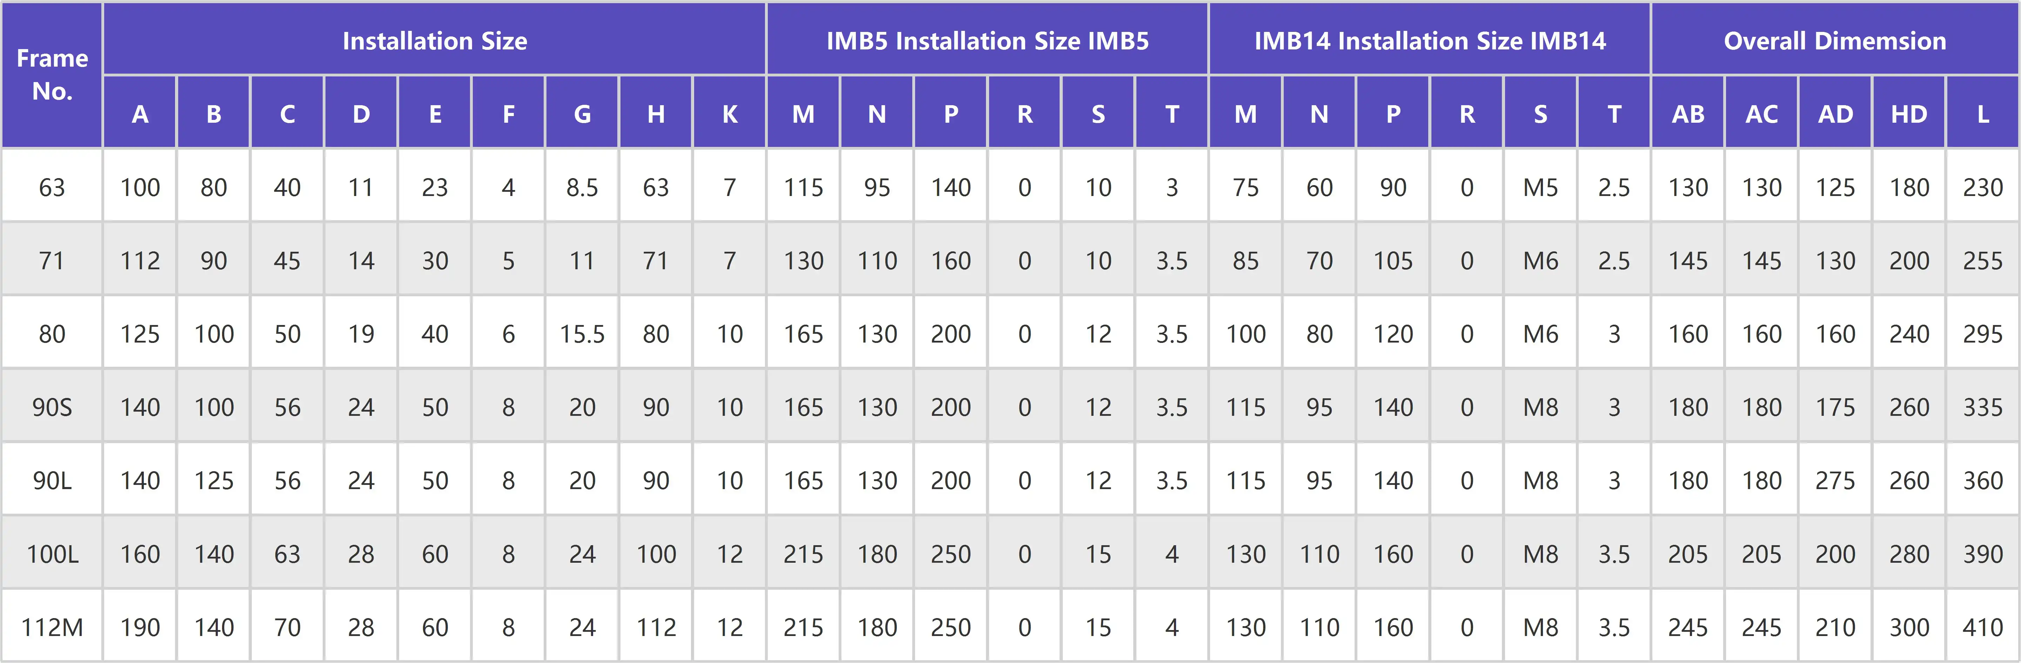Click the 100L frame row label
Viewport: 2021px width, 663px height.
point(52,555)
